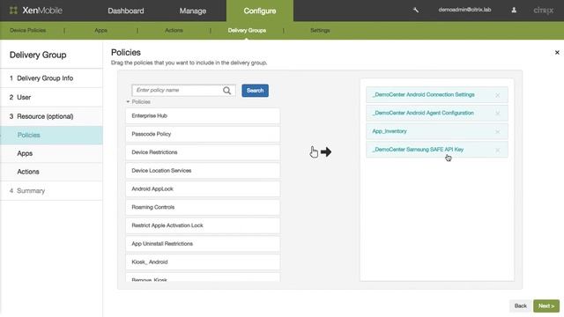Go to Apps submenu in green bar
The height and width of the screenshot is (317, 564).
point(100,31)
